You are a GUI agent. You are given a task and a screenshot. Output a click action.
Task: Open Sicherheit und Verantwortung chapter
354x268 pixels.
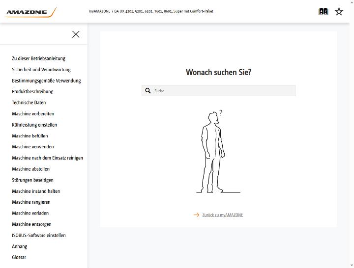41,69
